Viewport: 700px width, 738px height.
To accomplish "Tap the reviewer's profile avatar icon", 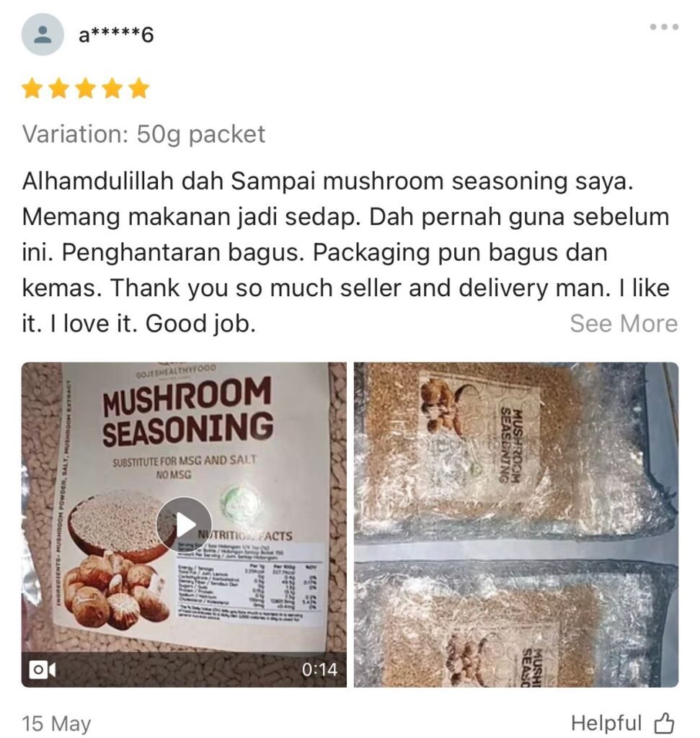I will [43, 35].
